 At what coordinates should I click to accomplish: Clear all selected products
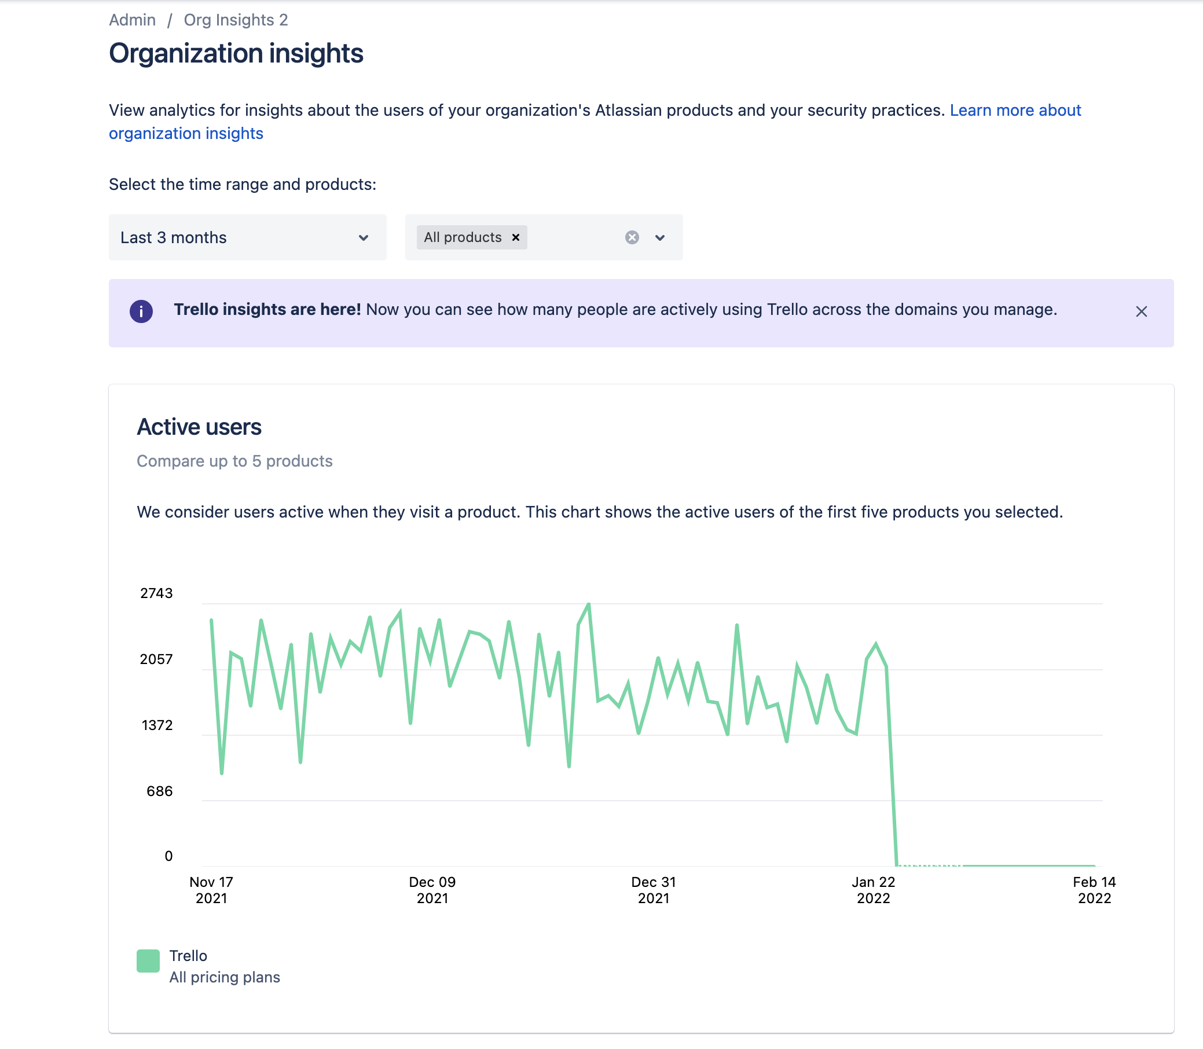pyautogui.click(x=632, y=237)
